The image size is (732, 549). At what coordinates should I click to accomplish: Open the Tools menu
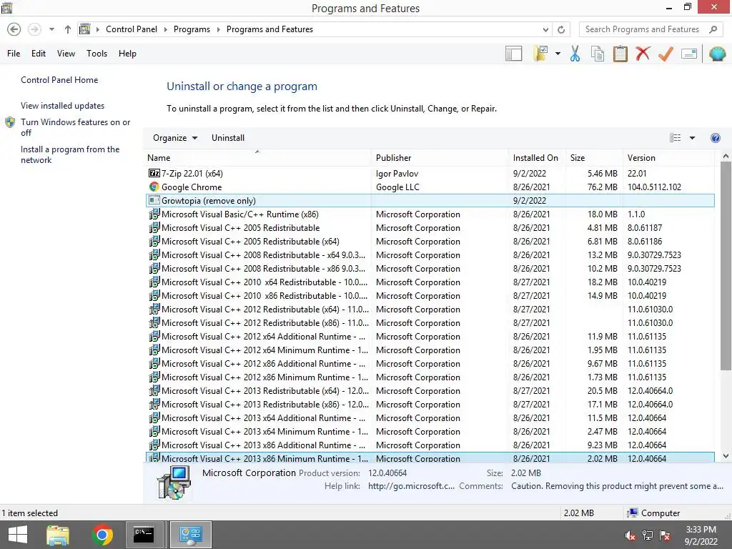pyautogui.click(x=97, y=54)
